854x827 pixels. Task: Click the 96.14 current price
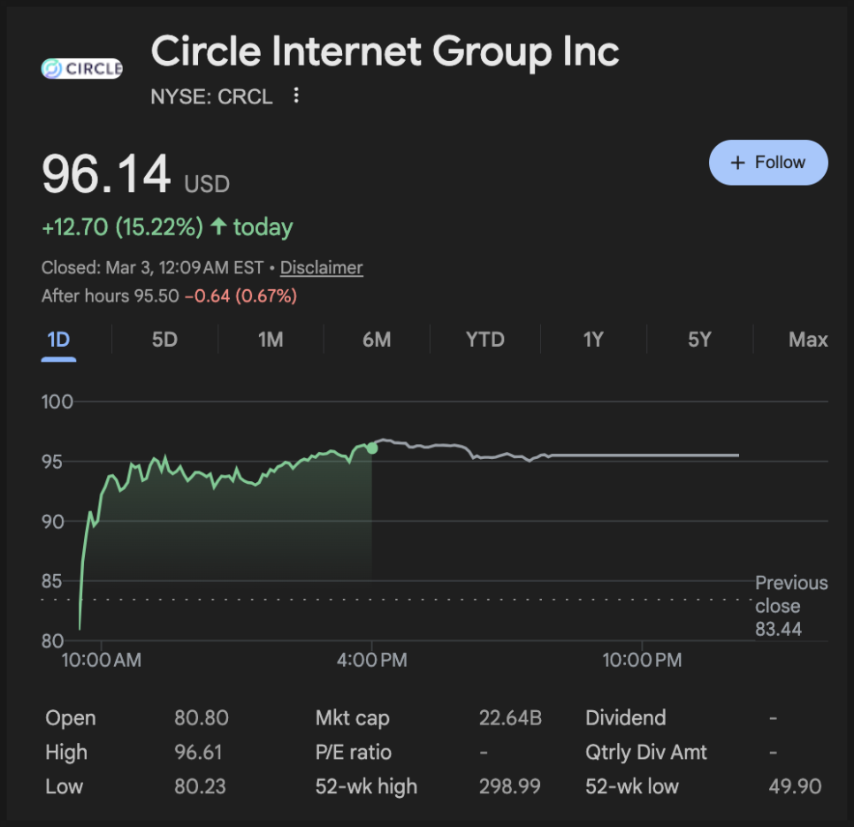point(106,174)
